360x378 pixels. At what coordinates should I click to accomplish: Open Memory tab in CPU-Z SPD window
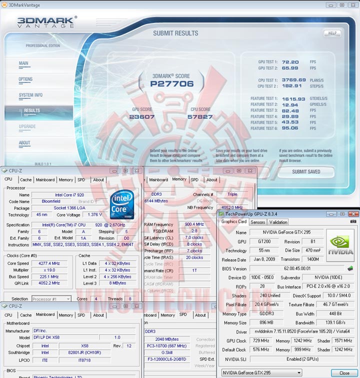coord(168,315)
